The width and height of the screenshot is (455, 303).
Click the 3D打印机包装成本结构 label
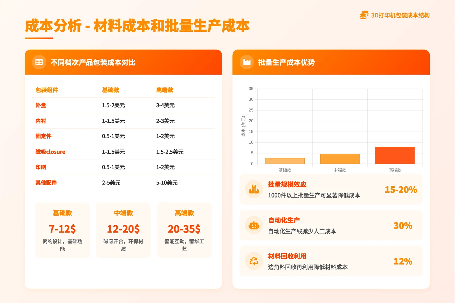400,15
